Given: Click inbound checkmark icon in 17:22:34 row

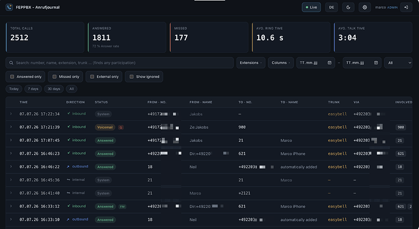Looking at the screenshot, I should click(69, 113).
